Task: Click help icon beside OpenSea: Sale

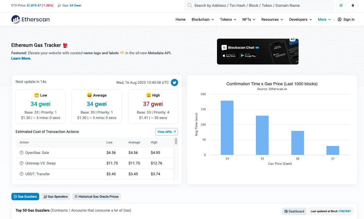Action: point(21,153)
